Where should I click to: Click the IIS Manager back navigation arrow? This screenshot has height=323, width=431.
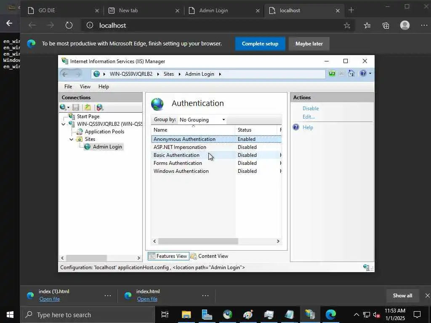point(65,74)
